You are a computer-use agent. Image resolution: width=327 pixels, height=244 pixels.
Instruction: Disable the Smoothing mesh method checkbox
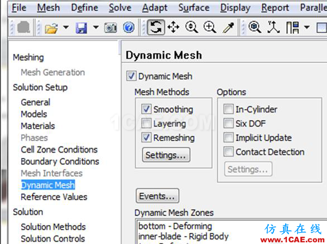pos(146,109)
